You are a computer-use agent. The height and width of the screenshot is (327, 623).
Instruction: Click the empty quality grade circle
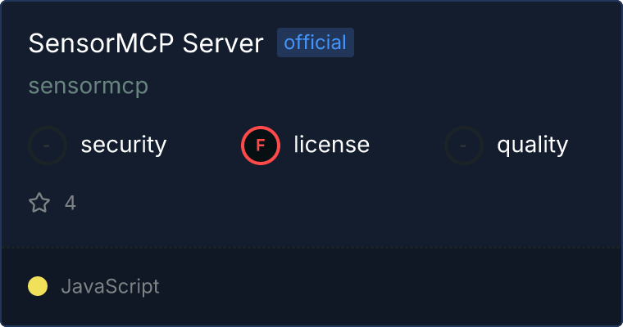(464, 146)
